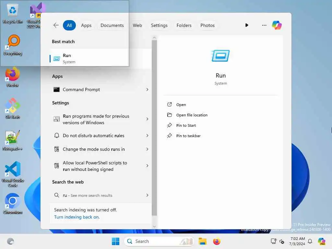
Task: Select the Recycle Bin desktop icon
Action: [13, 13]
